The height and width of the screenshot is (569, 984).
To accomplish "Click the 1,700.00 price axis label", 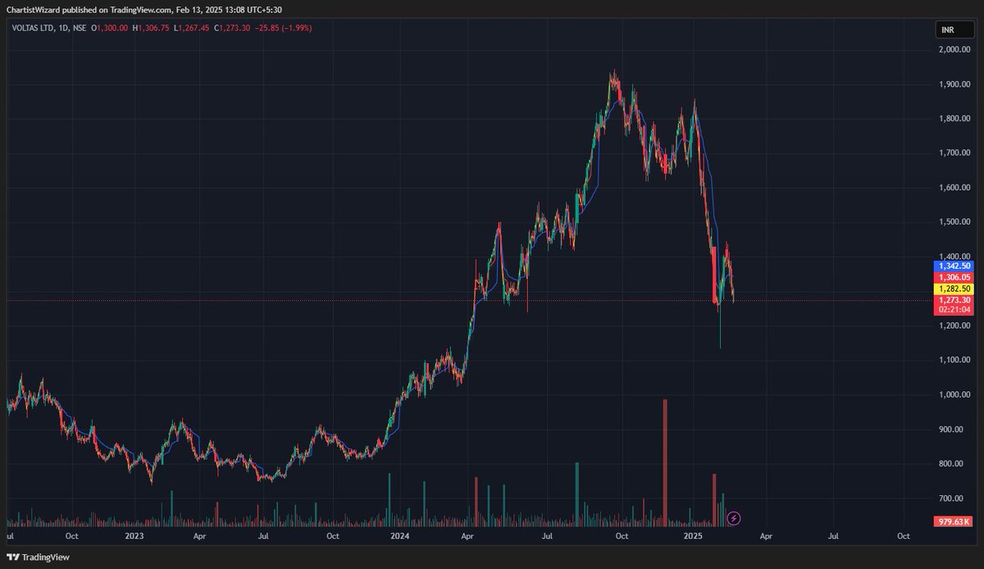I will click(x=954, y=153).
